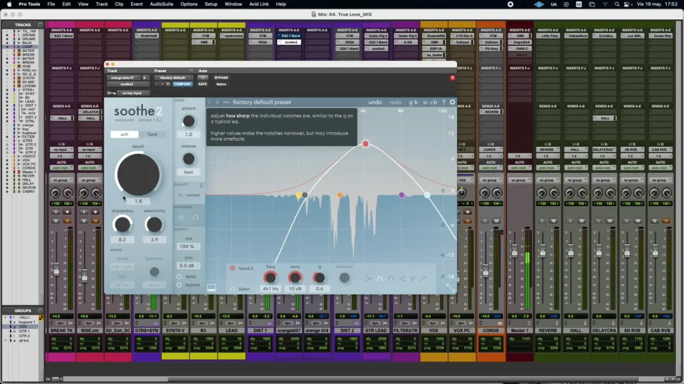Open the COROS channel auto read dropdown
684x384 pixels.
pos(491,167)
